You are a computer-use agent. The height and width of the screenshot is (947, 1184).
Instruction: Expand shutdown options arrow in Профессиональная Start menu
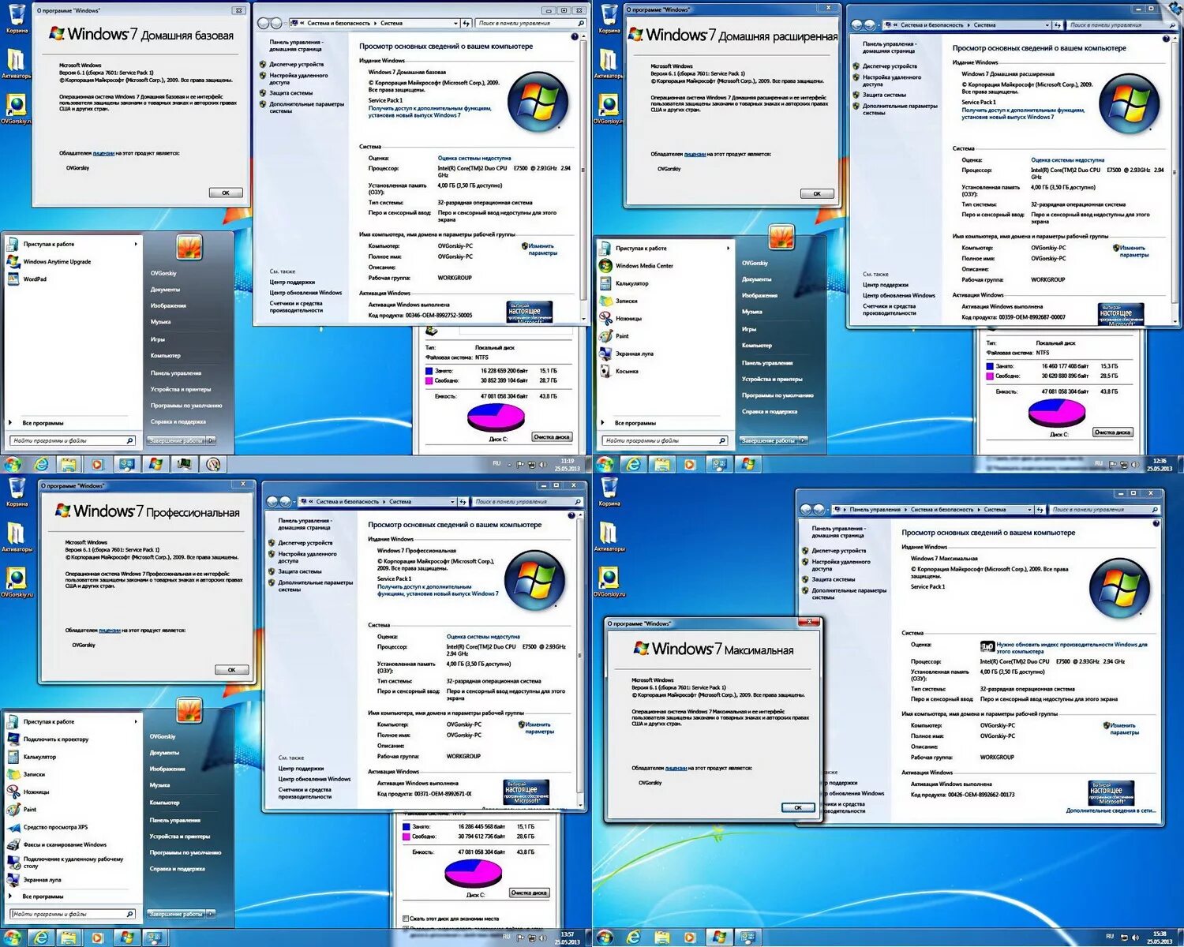point(211,914)
